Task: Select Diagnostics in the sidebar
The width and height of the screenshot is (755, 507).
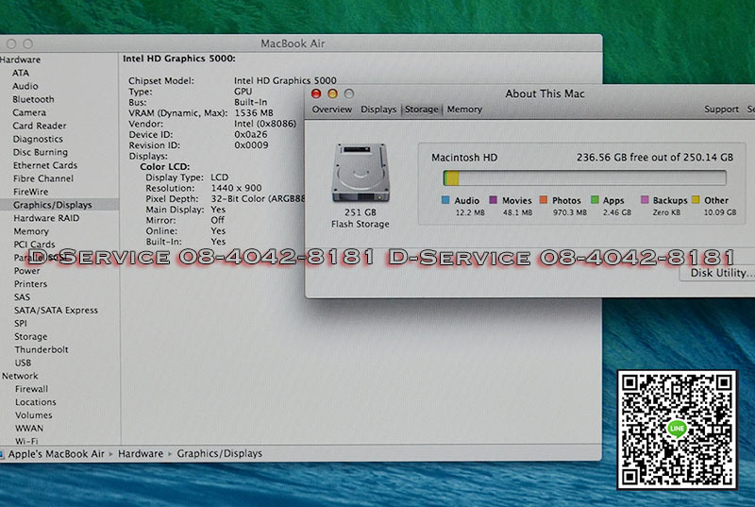Action: coord(38,139)
